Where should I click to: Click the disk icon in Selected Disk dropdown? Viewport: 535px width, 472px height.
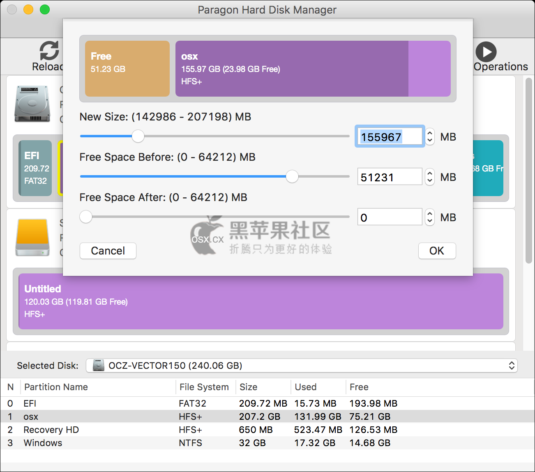[x=98, y=365]
